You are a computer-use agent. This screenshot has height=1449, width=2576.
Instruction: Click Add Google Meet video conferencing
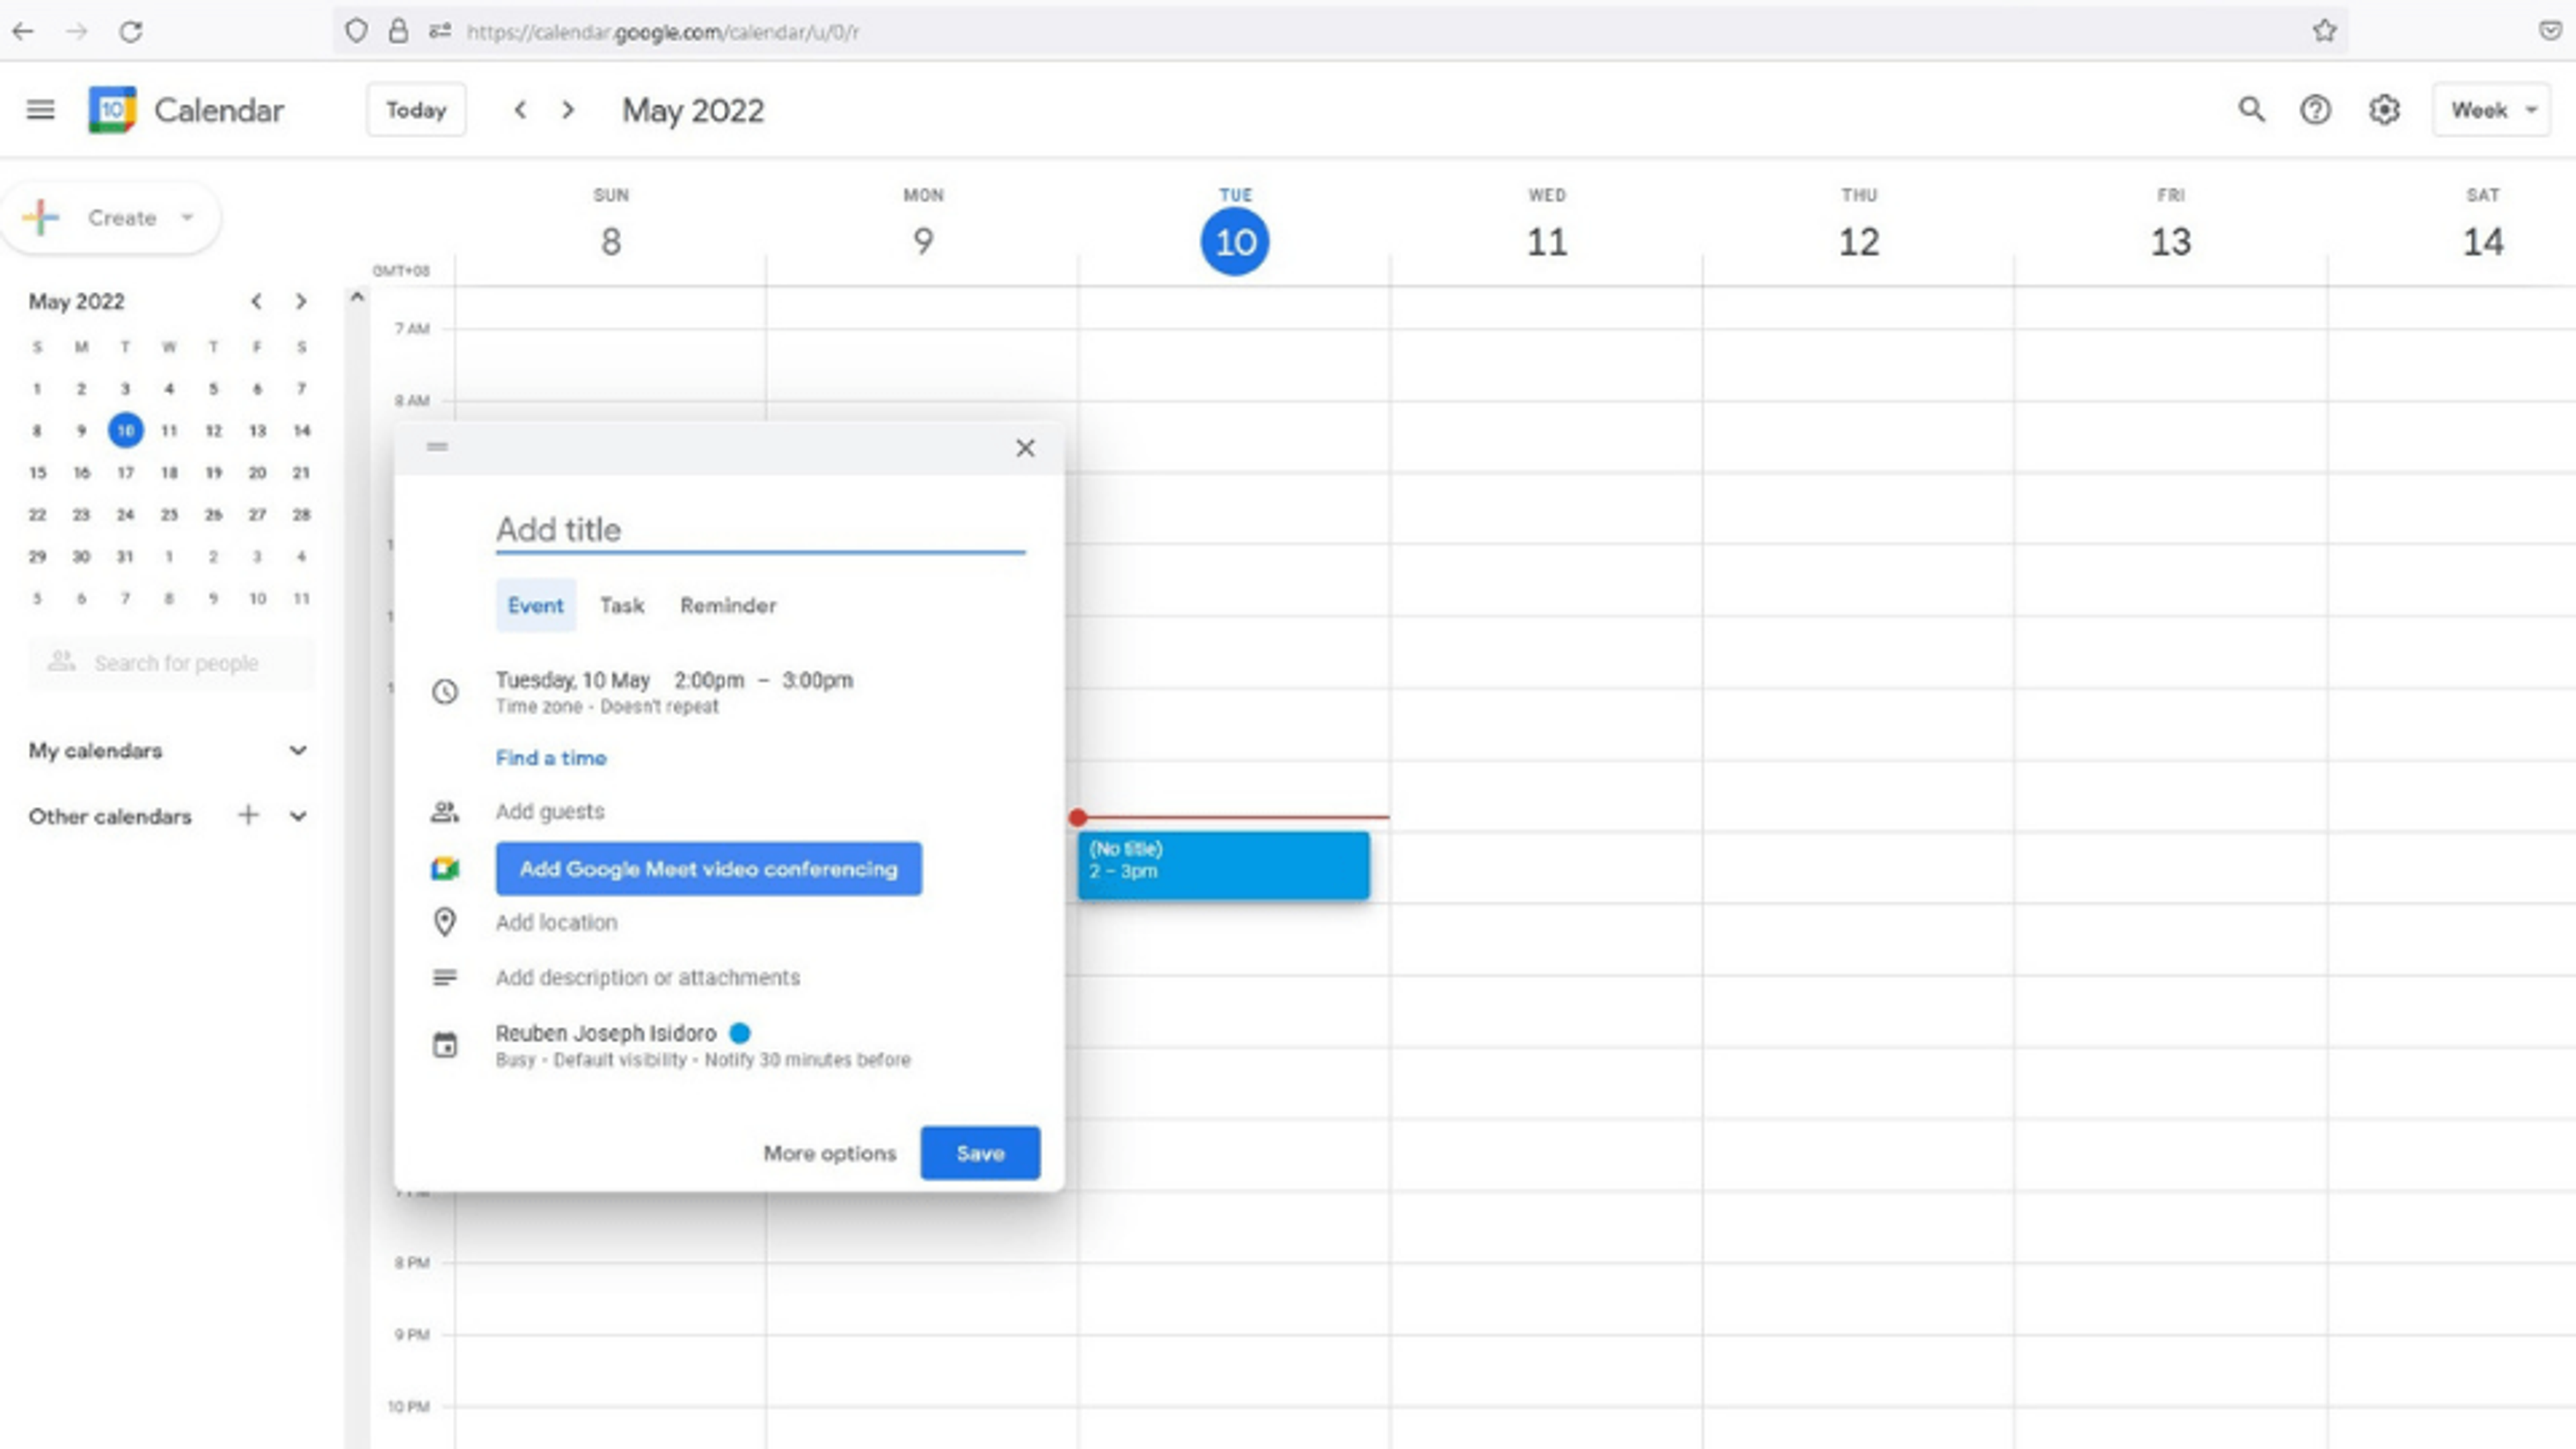(x=708, y=869)
